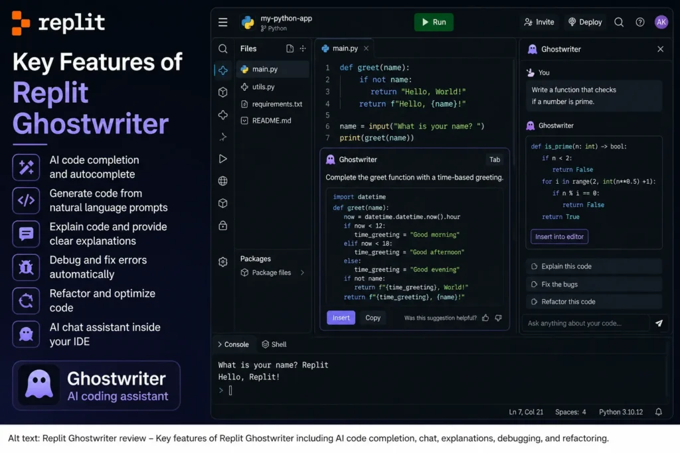This screenshot has height=453, width=680.
Task: Open the sidebar settings gear
Action: tap(223, 261)
